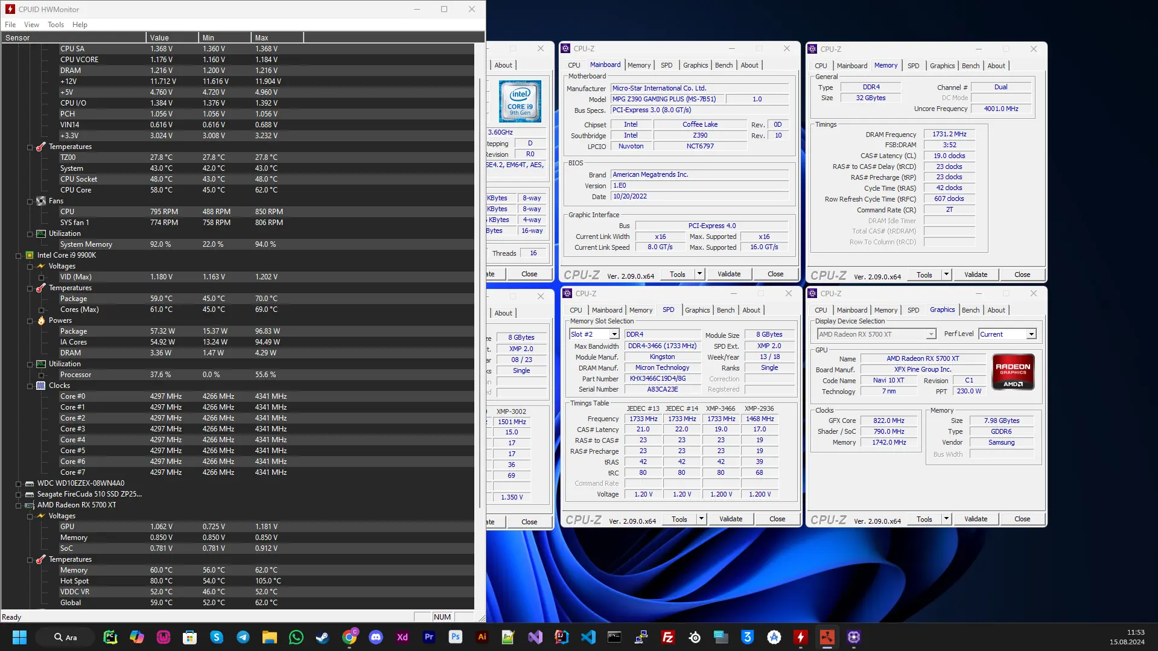Screen dimensions: 1158x651
Task: Open WhatsApp from the taskbar
Action: pyautogui.click(x=296, y=637)
